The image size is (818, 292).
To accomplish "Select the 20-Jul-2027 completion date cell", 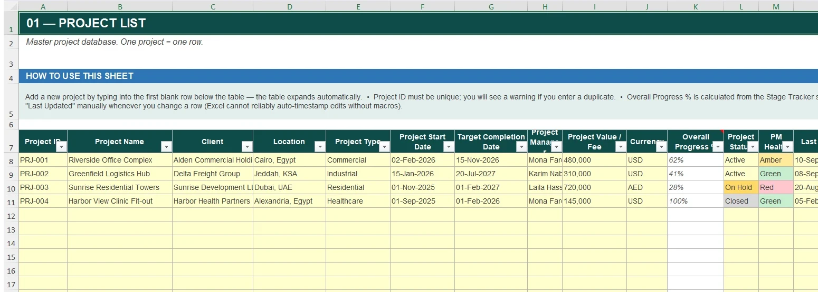I will coord(491,174).
